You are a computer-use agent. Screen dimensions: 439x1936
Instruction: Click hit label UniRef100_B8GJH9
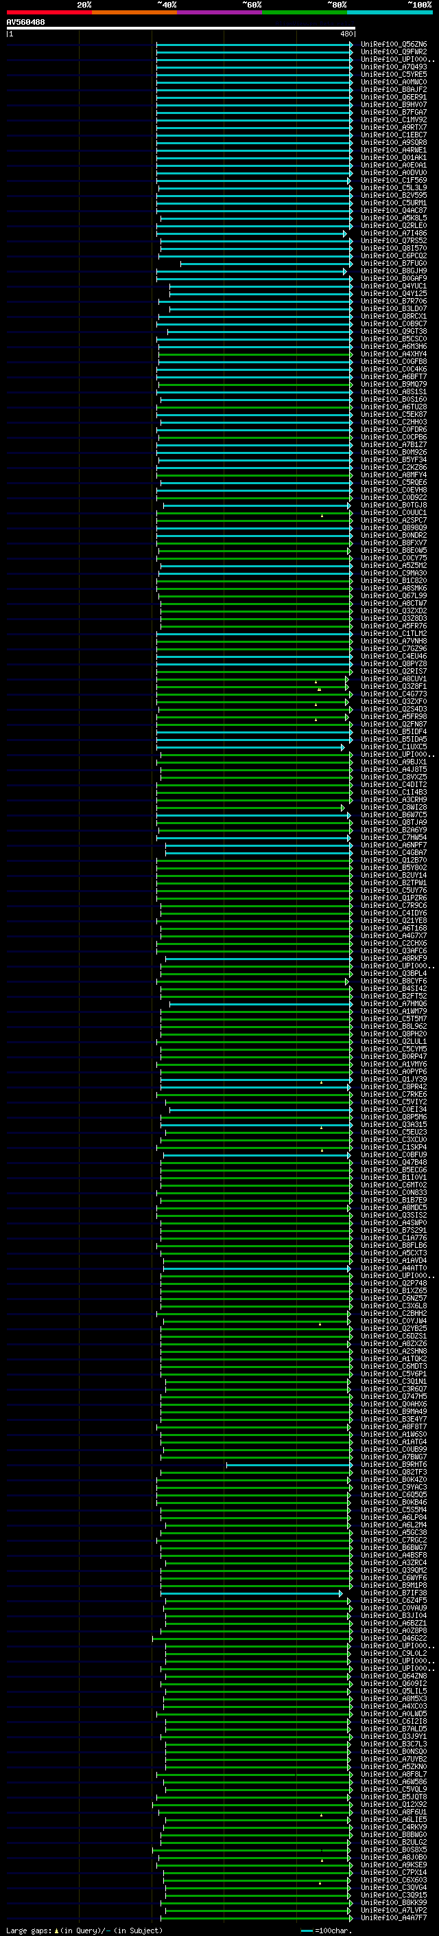click(x=393, y=271)
